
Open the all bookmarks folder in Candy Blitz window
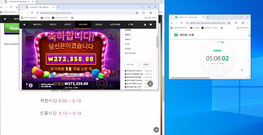pos(150,18)
